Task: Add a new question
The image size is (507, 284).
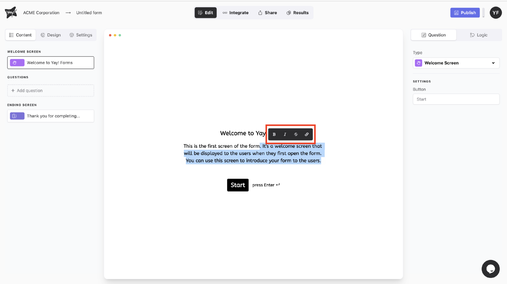Action: click(51, 90)
